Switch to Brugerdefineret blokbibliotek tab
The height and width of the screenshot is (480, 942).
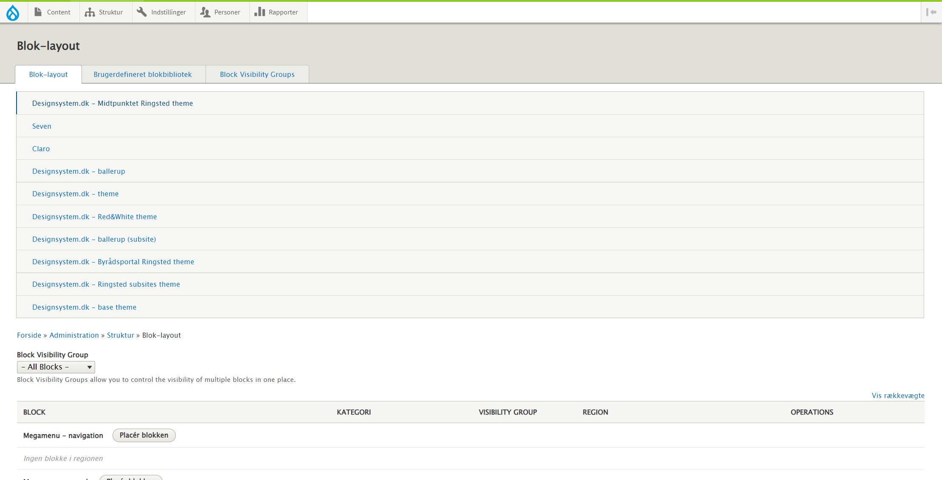coord(143,74)
